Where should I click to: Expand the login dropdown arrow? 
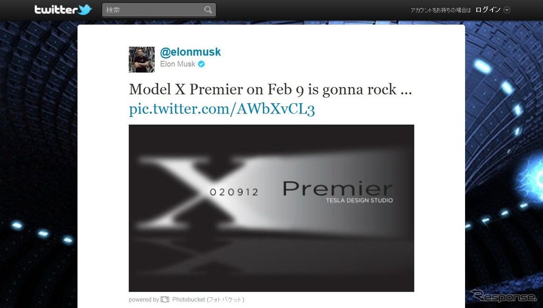click(x=507, y=10)
